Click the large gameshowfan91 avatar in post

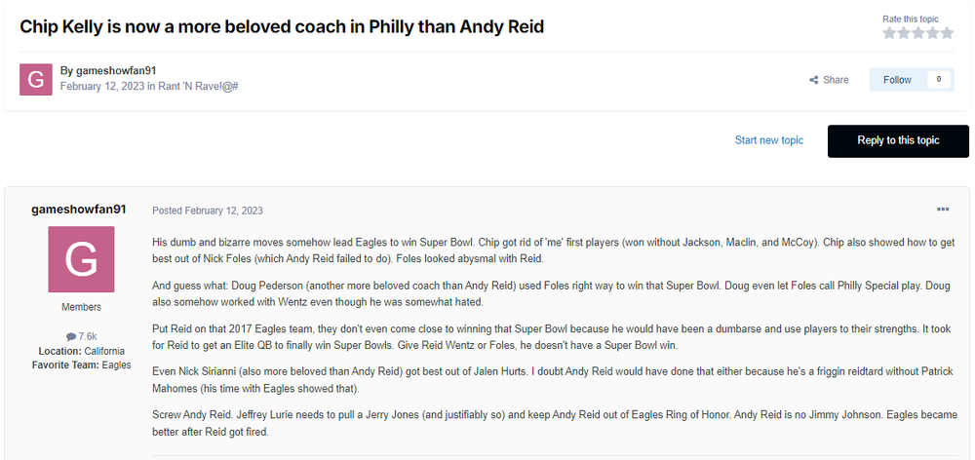[81, 259]
